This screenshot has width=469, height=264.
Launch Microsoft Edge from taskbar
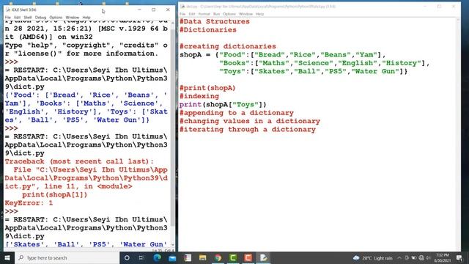[158, 257]
